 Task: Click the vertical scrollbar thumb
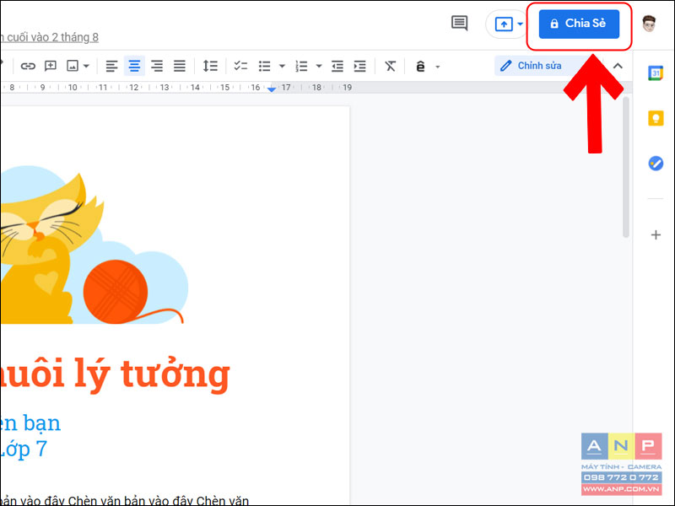(x=626, y=167)
